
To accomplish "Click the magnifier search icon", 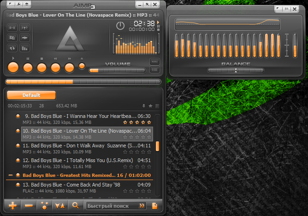I will click(x=76, y=206).
